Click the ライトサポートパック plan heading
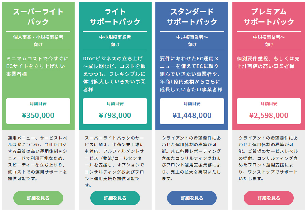 click(x=115, y=17)
